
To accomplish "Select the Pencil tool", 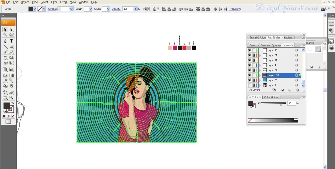I will coord(11,52).
